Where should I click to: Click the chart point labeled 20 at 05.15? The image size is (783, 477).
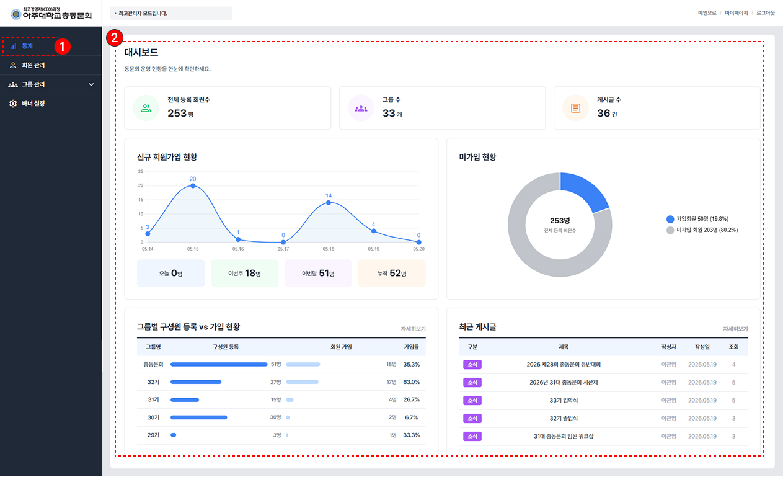pos(193,185)
